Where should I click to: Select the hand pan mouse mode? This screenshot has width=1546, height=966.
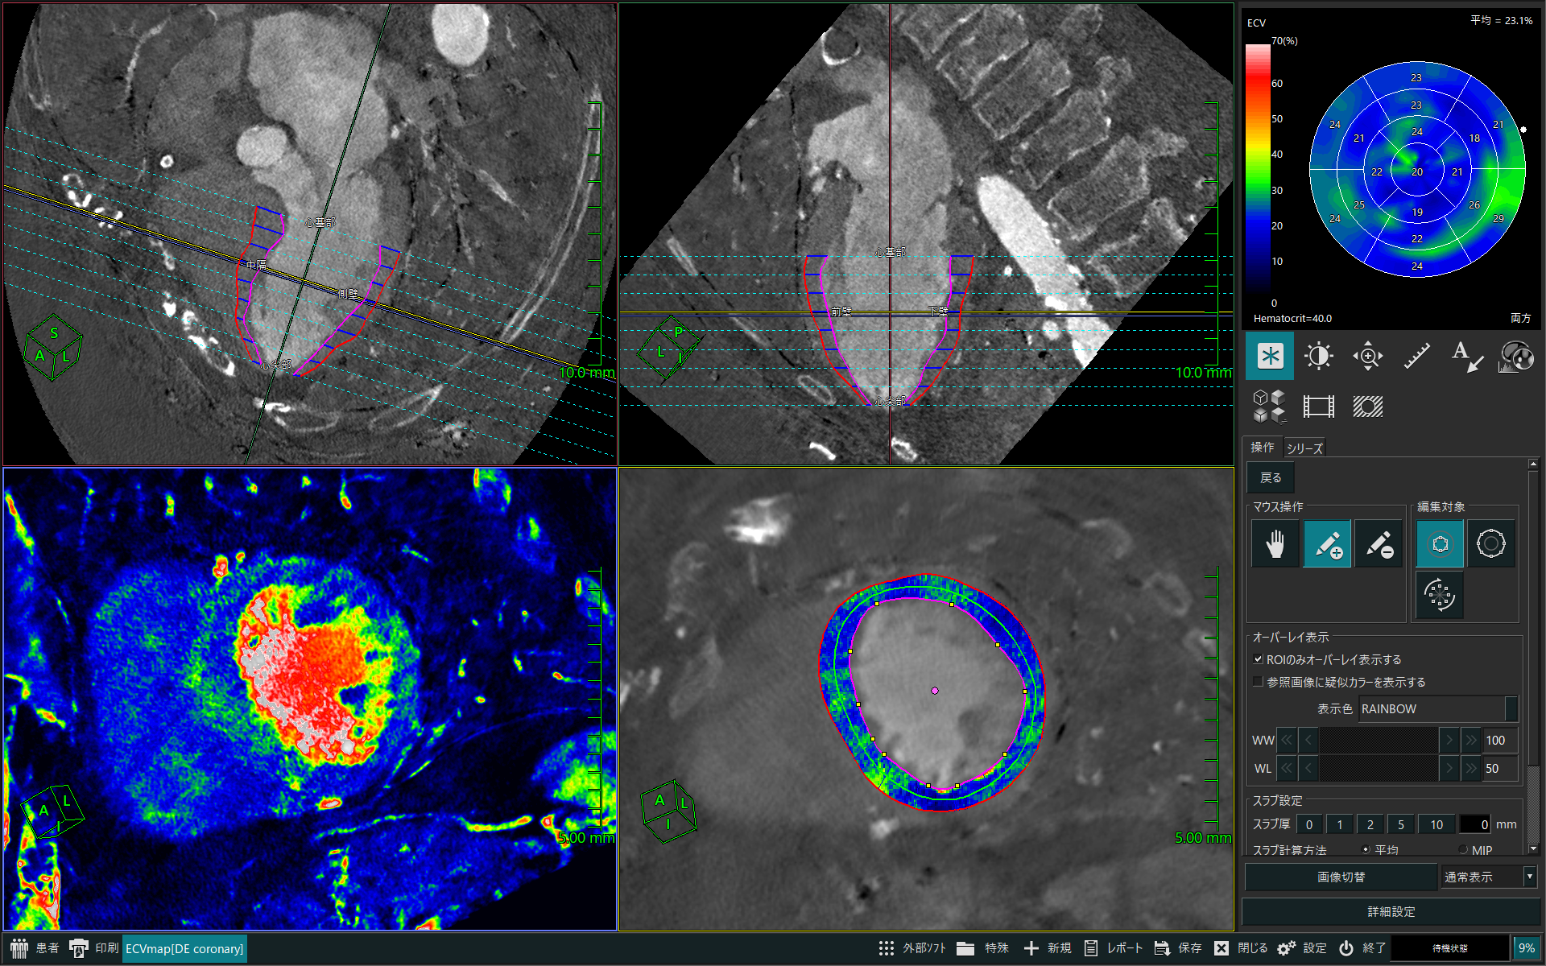pos(1275,544)
